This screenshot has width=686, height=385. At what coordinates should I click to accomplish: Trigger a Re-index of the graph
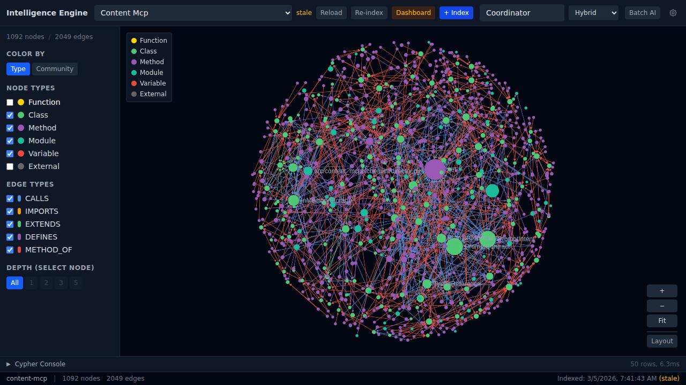pos(369,12)
